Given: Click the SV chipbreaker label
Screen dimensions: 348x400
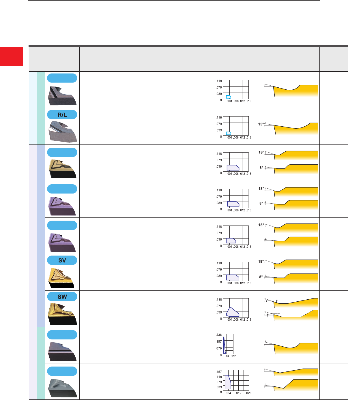Looking at the screenshot, I should [62, 260].
